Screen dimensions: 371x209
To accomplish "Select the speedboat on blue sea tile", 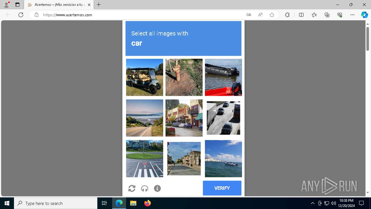I will point(223,158).
